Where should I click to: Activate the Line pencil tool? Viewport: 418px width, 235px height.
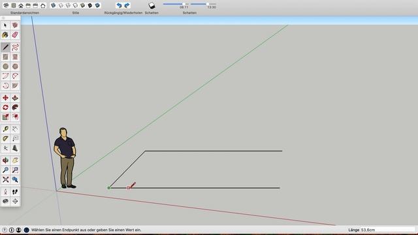point(5,48)
